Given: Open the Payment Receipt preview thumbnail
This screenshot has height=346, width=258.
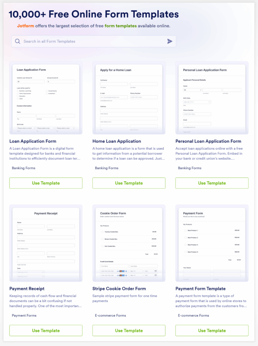Looking at the screenshot, I should click(46, 243).
